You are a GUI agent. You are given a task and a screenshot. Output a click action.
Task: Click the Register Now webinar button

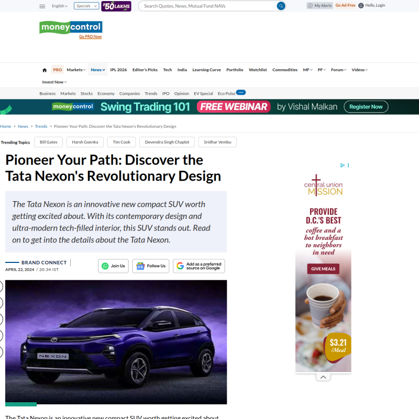tap(366, 107)
